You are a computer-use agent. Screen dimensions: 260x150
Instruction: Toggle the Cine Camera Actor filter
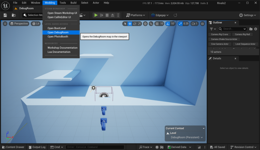click(220, 44)
